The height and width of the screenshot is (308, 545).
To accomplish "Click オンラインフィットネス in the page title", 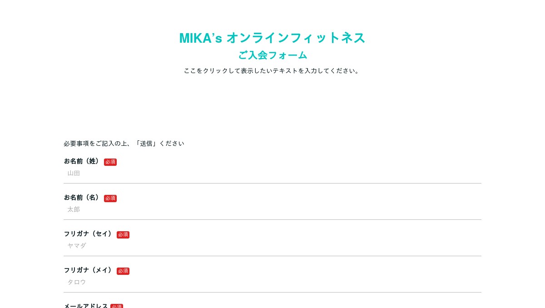I will [x=296, y=38].
